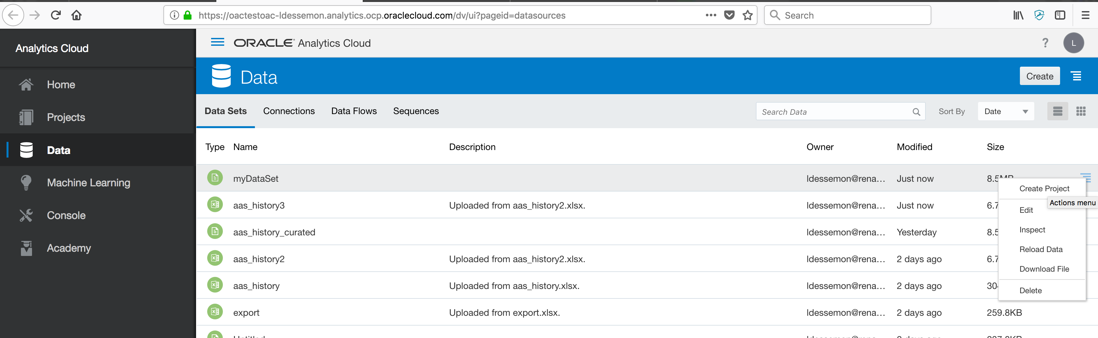The height and width of the screenshot is (338, 1098).
Task: Choose Reload Data from the context menu
Action: coord(1040,249)
